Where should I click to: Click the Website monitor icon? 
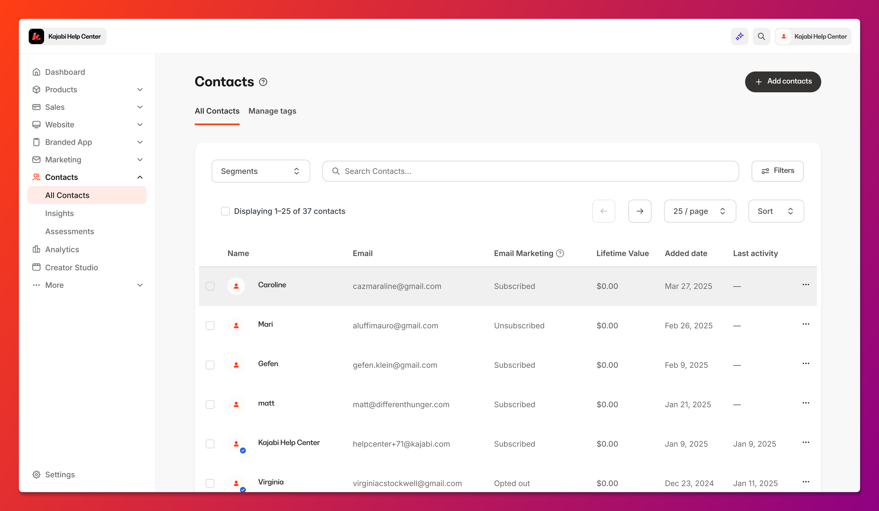tap(36, 125)
